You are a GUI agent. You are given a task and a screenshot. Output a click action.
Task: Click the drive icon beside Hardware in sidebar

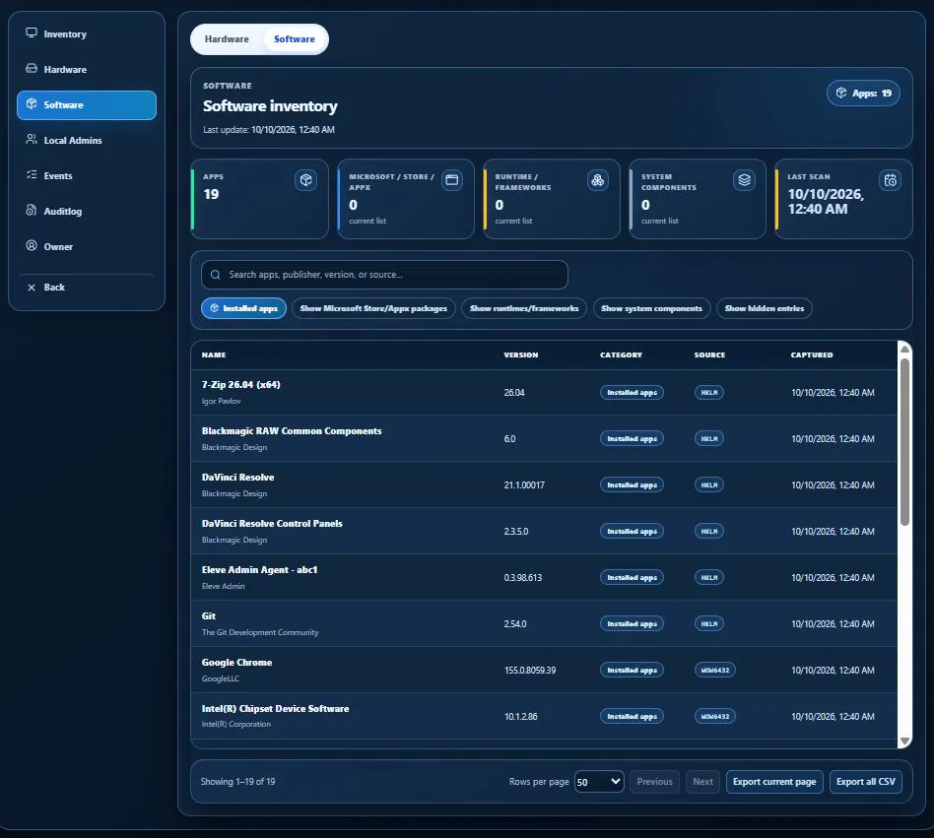[x=32, y=69]
